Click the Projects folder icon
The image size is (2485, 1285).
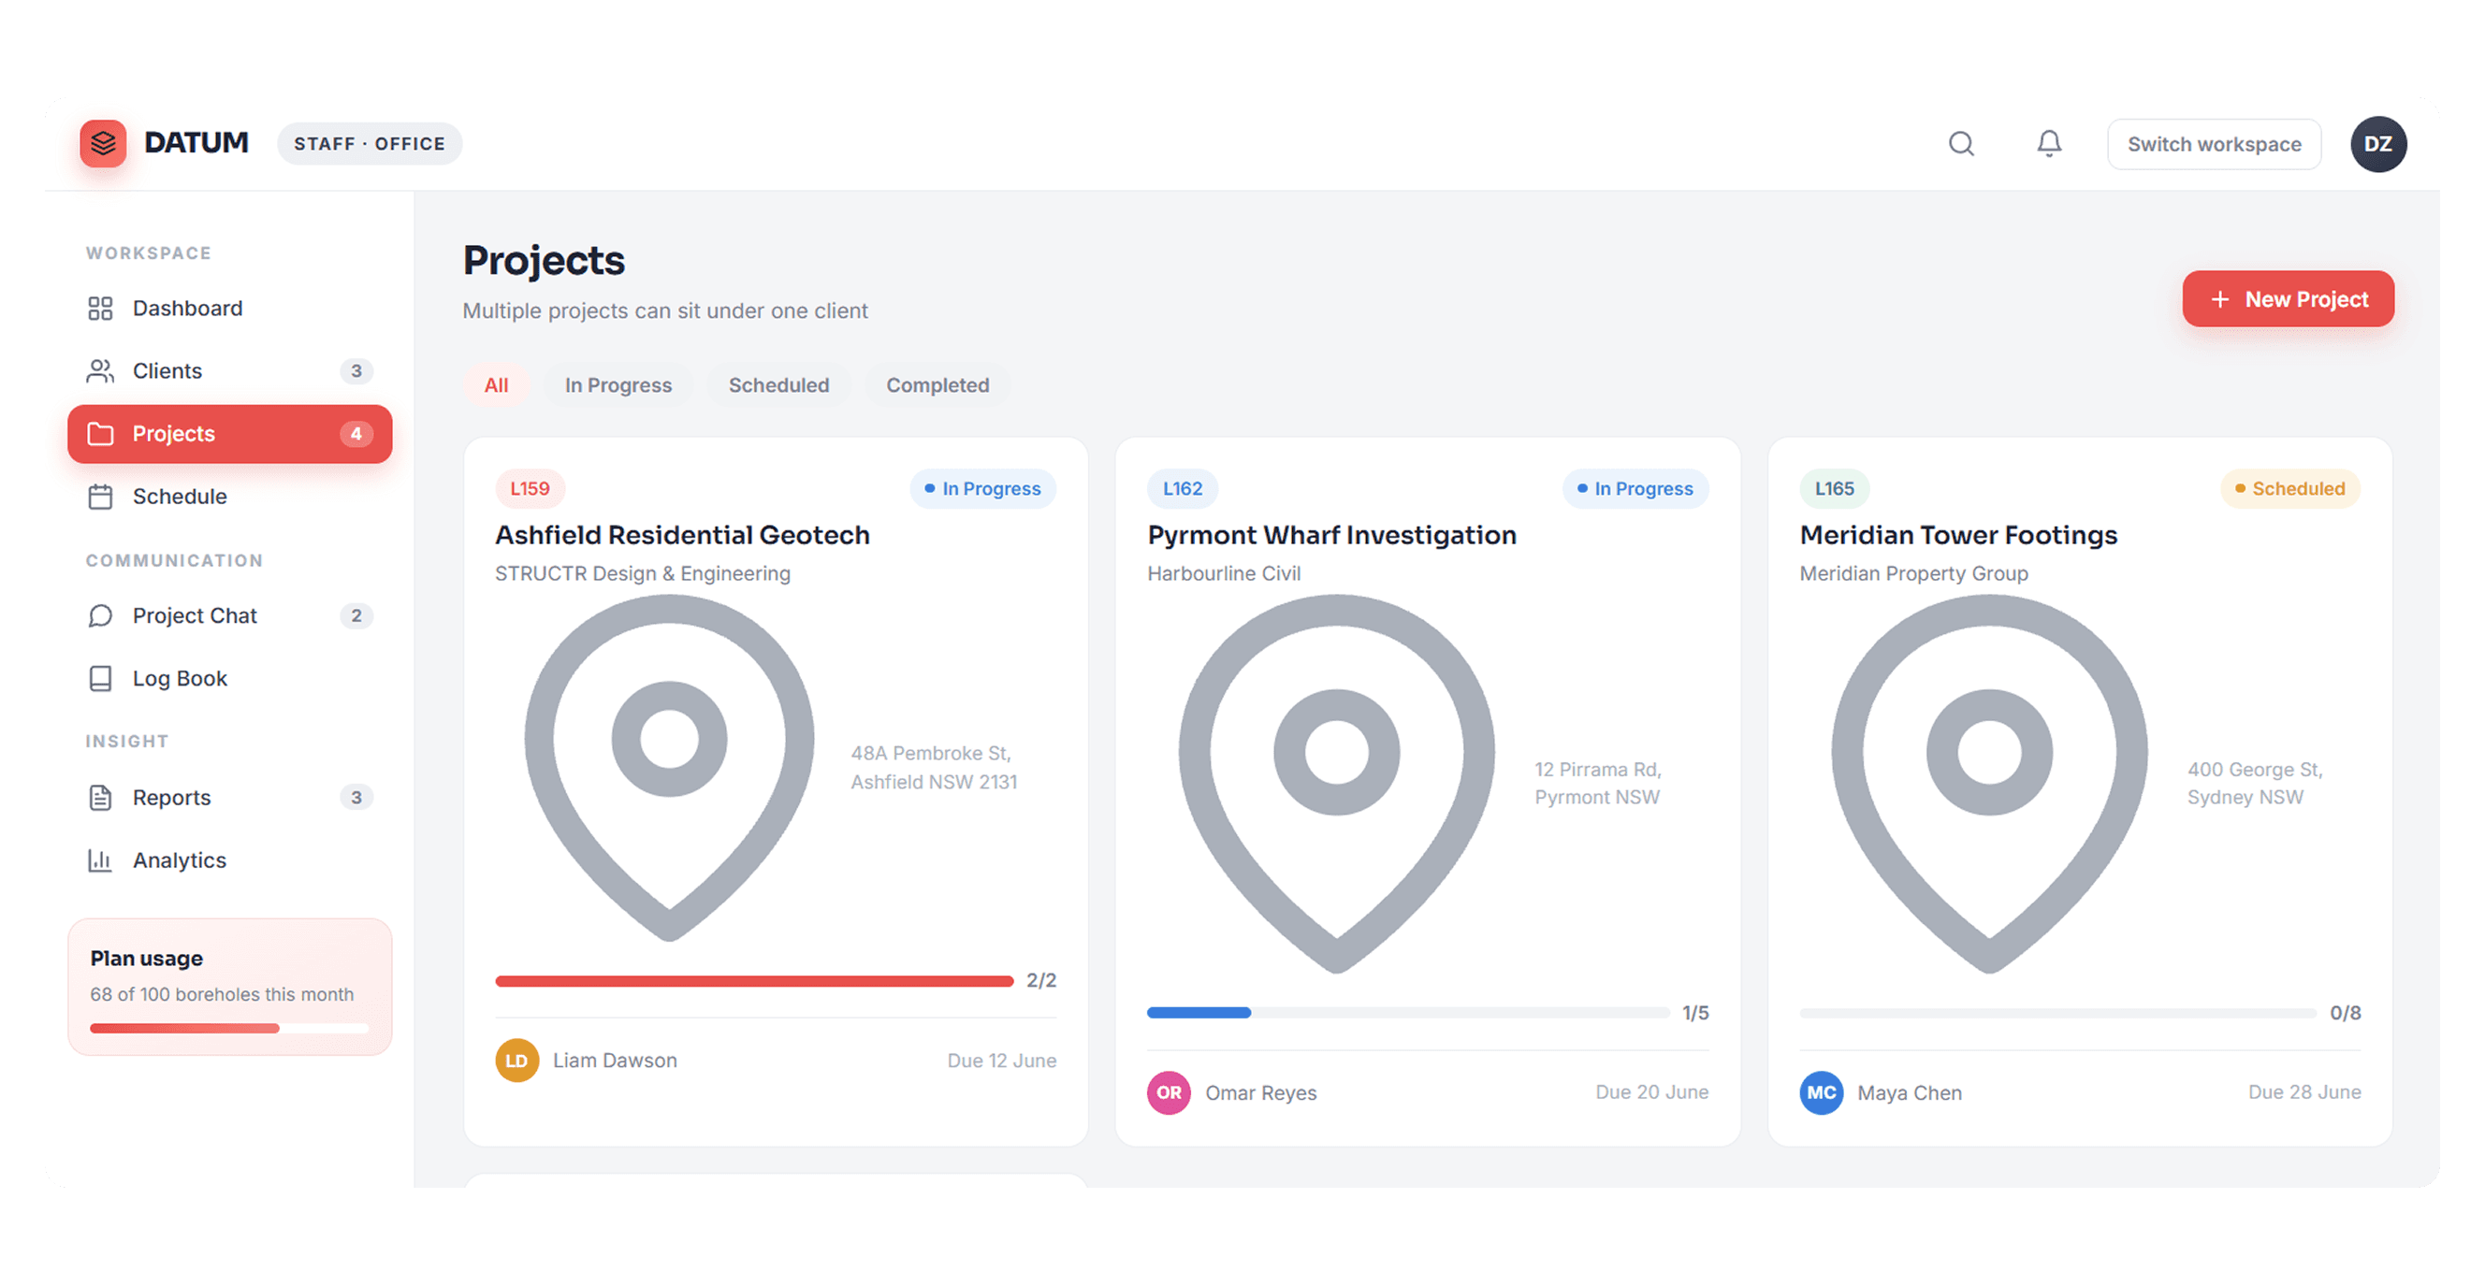100,434
